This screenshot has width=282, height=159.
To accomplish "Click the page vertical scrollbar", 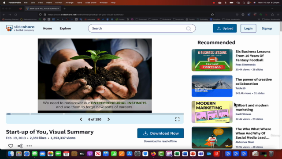I will pyautogui.click(x=281, y=26).
